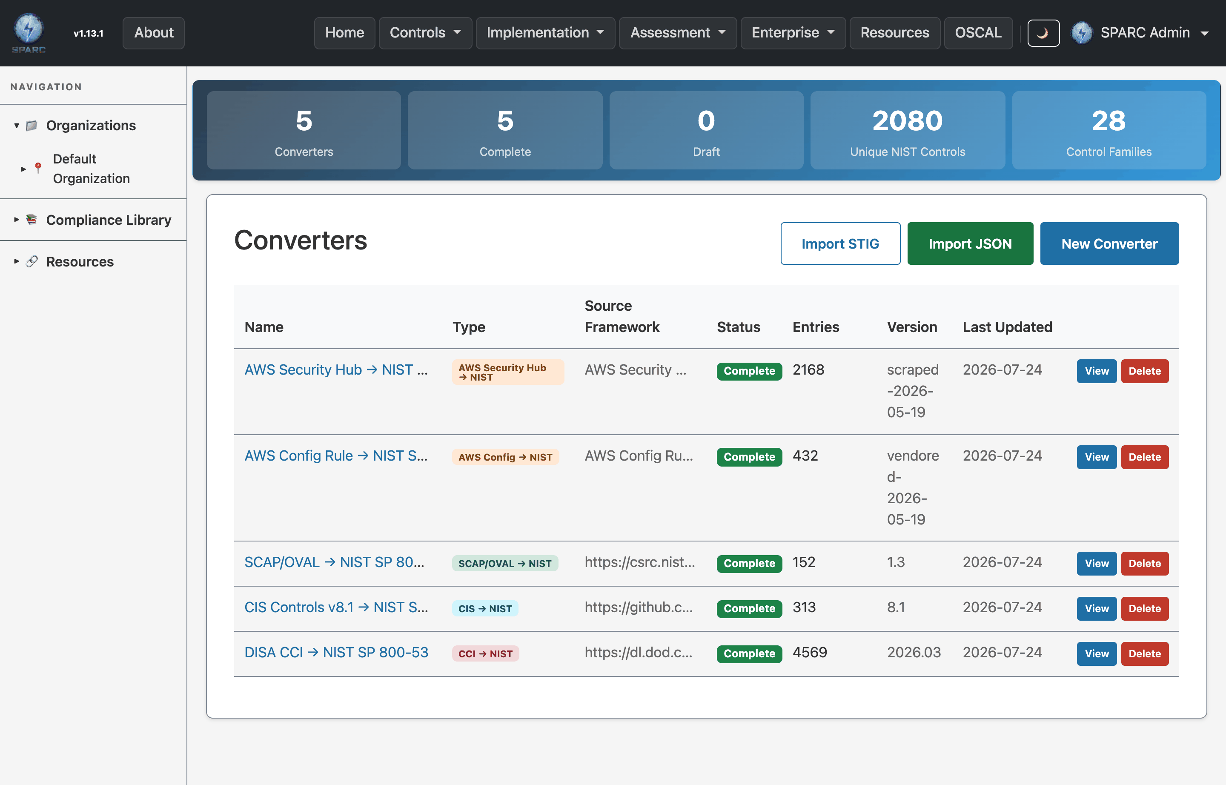Open the DISA CCI → NIST SP 800-53 link
Image resolution: width=1226 pixels, height=785 pixels.
[x=336, y=653]
